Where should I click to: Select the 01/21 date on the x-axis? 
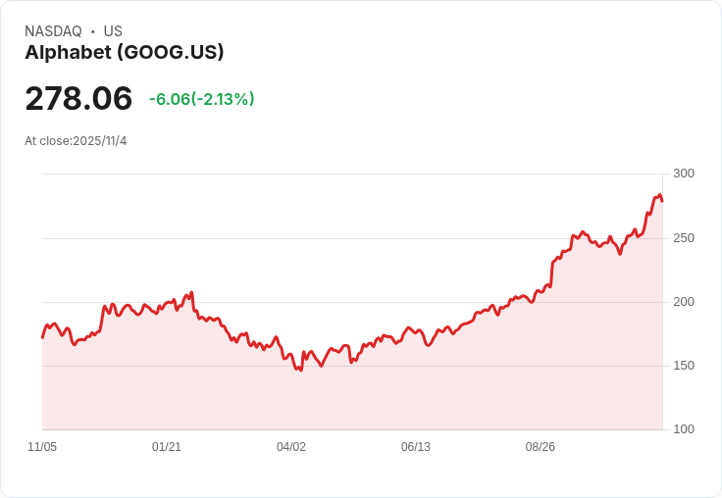click(167, 447)
